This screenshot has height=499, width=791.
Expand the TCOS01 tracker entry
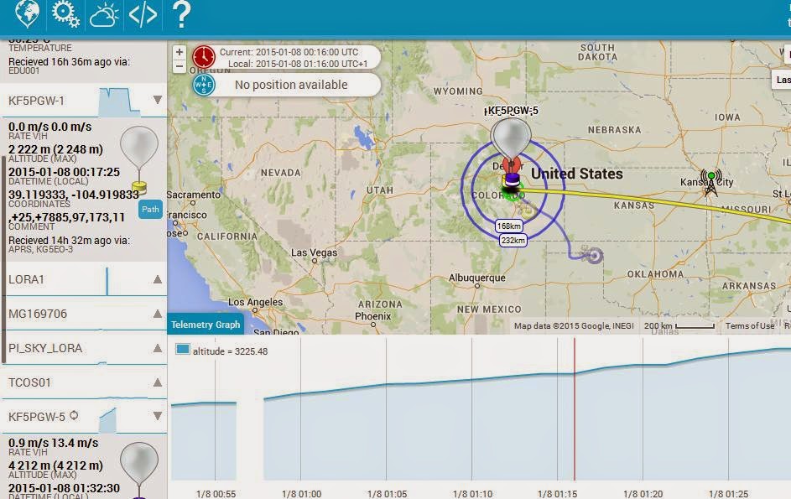coord(156,382)
